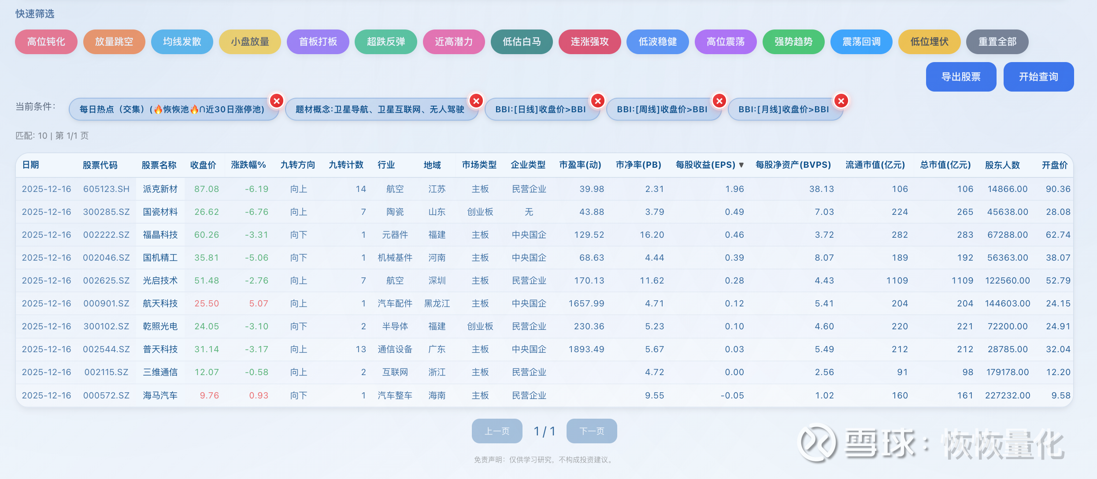The image size is (1097, 479).
Task: Remove the 每日热点 交集 condition chip
Action: 277,101
